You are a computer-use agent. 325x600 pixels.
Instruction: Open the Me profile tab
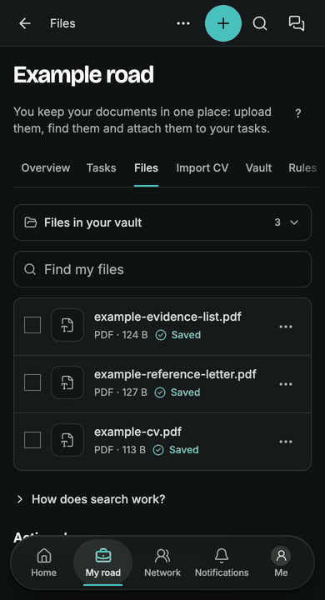tap(281, 562)
